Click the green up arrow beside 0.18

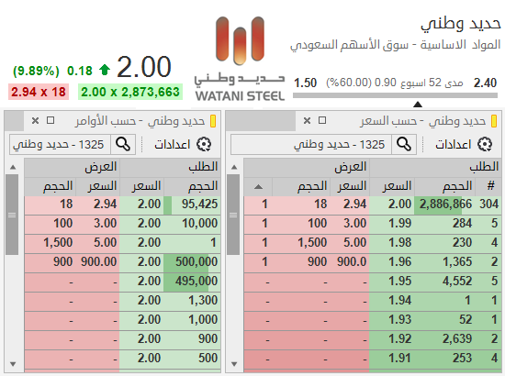(105, 70)
